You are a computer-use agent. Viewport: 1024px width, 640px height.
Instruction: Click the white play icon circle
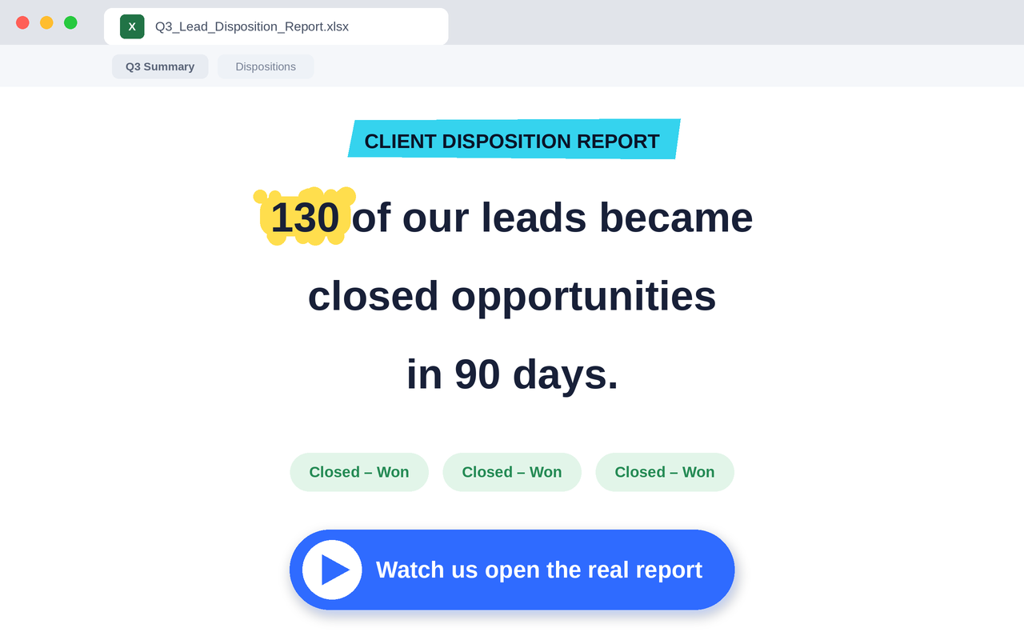(332, 570)
